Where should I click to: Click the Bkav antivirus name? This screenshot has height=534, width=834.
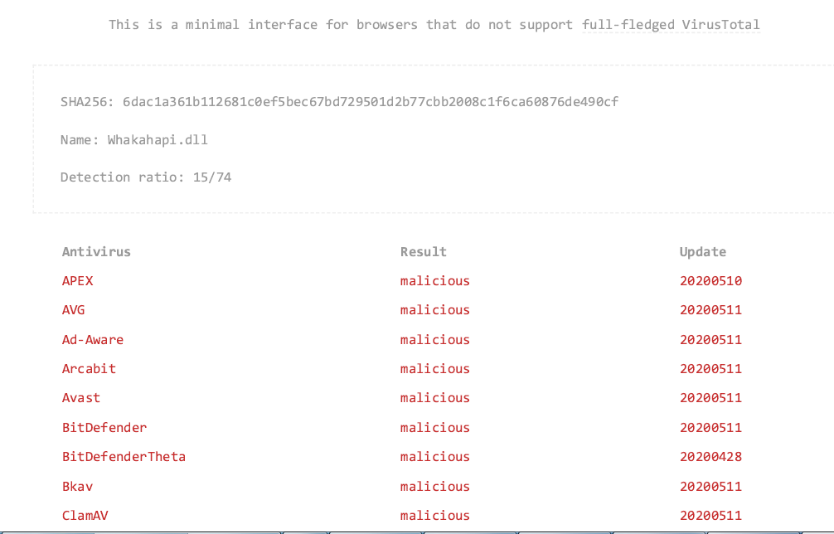(78, 486)
